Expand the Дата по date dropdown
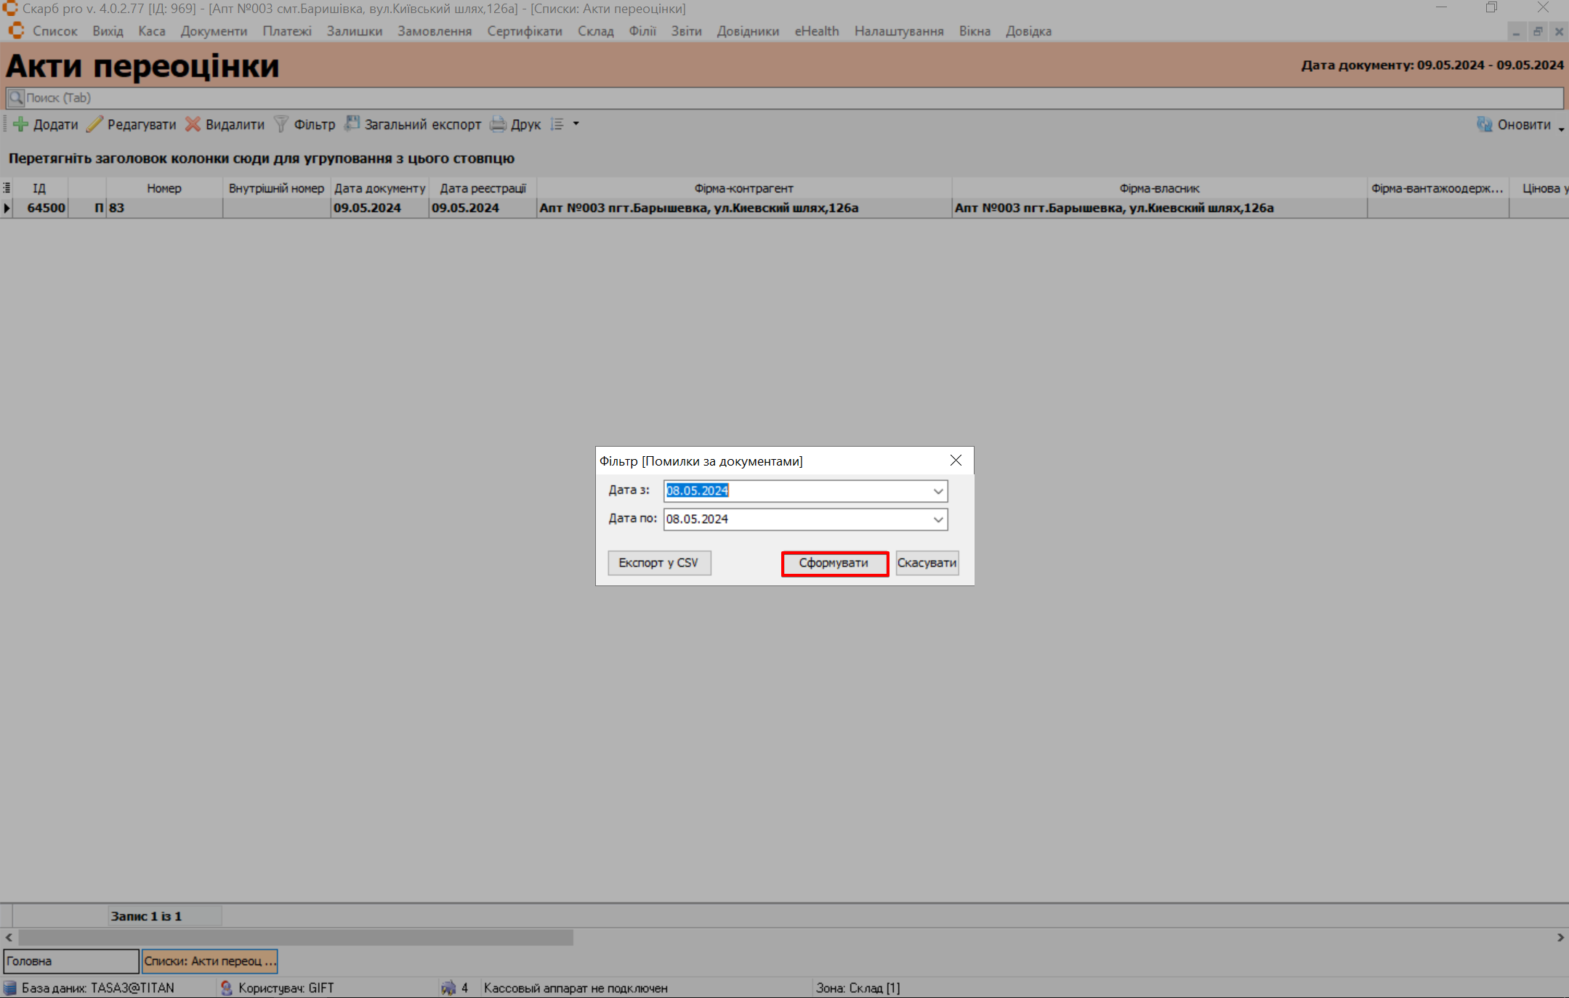Screen dimensions: 1569x998 938,519
